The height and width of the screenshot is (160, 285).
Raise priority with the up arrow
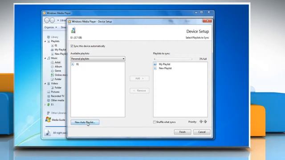coord(201,121)
